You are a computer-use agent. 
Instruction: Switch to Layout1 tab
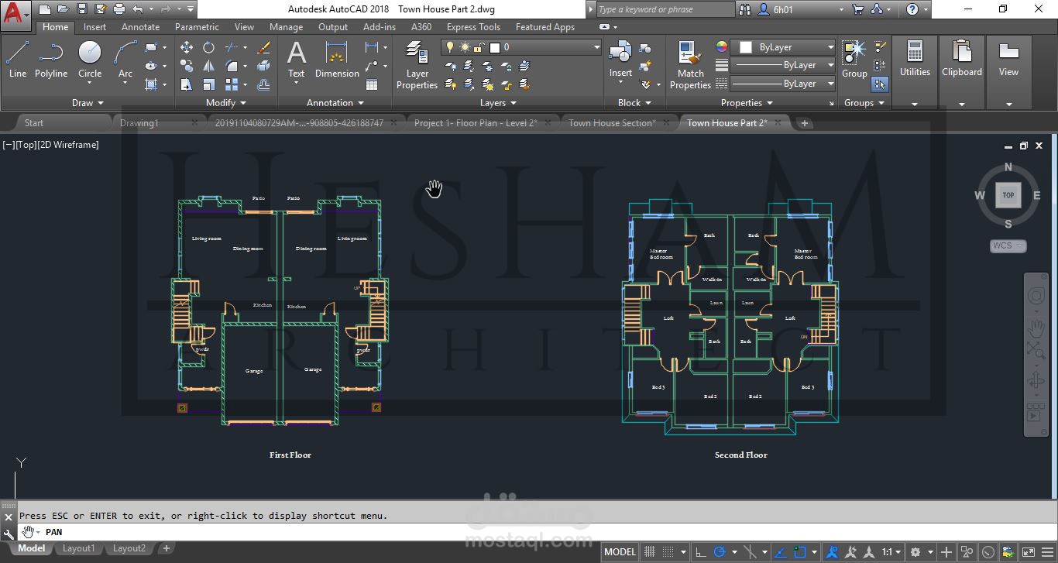click(78, 548)
